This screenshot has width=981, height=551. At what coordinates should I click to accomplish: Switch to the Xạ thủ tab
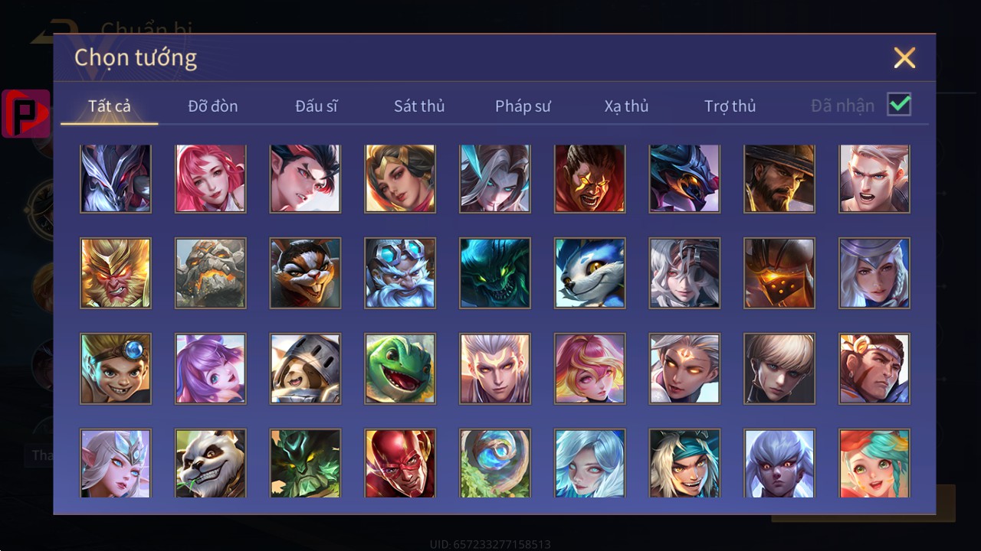point(626,106)
